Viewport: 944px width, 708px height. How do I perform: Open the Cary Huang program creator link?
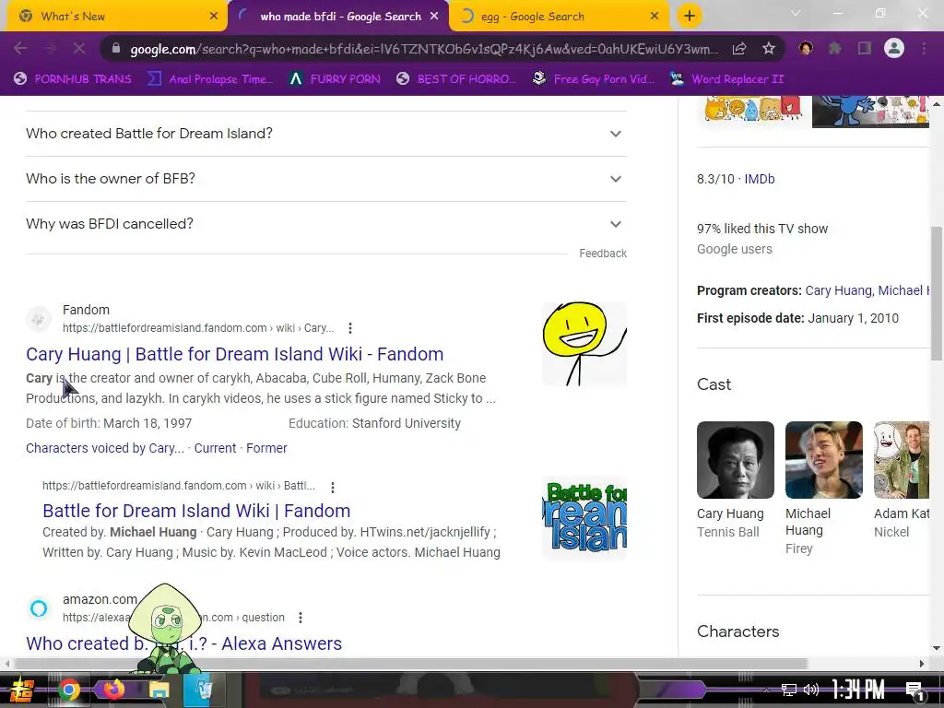click(x=838, y=290)
